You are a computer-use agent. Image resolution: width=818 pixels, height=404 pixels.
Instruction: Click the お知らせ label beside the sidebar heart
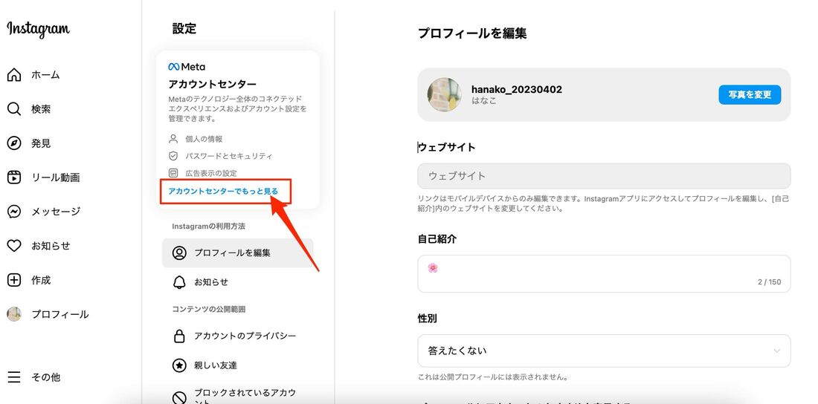[x=51, y=246]
